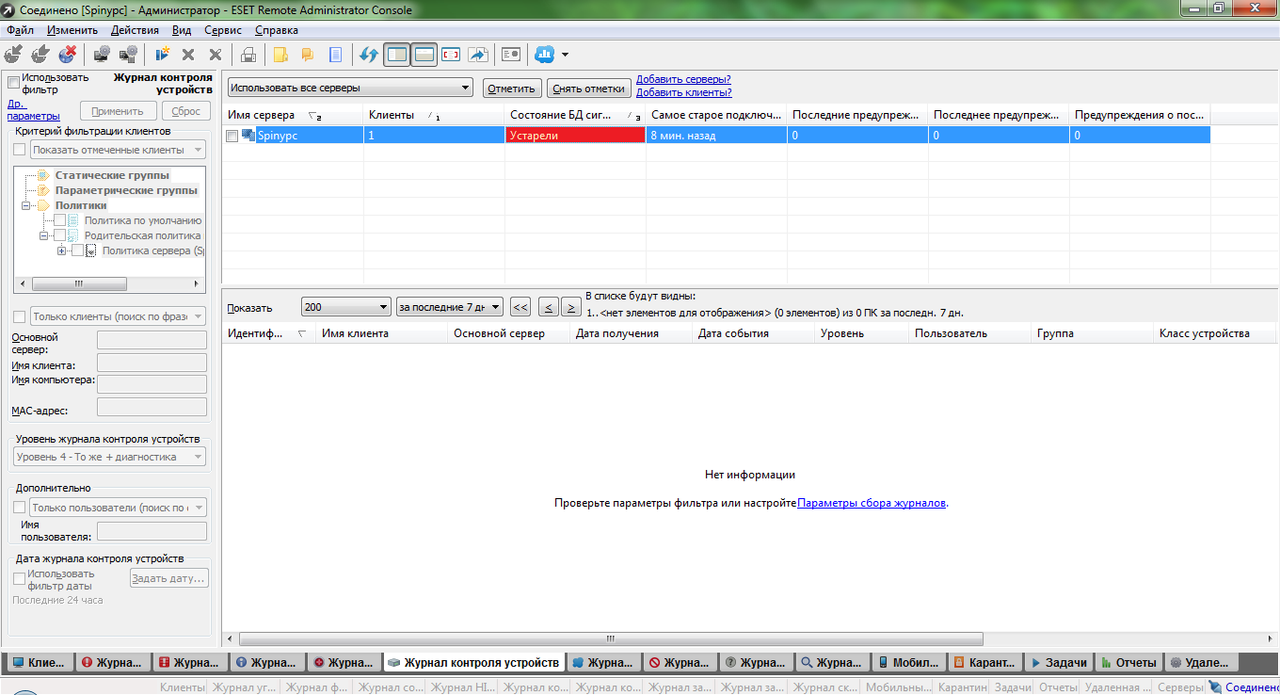1280x695 pixels.
Task: Check the 'Политика сервера' checkbox
Action: click(78, 251)
